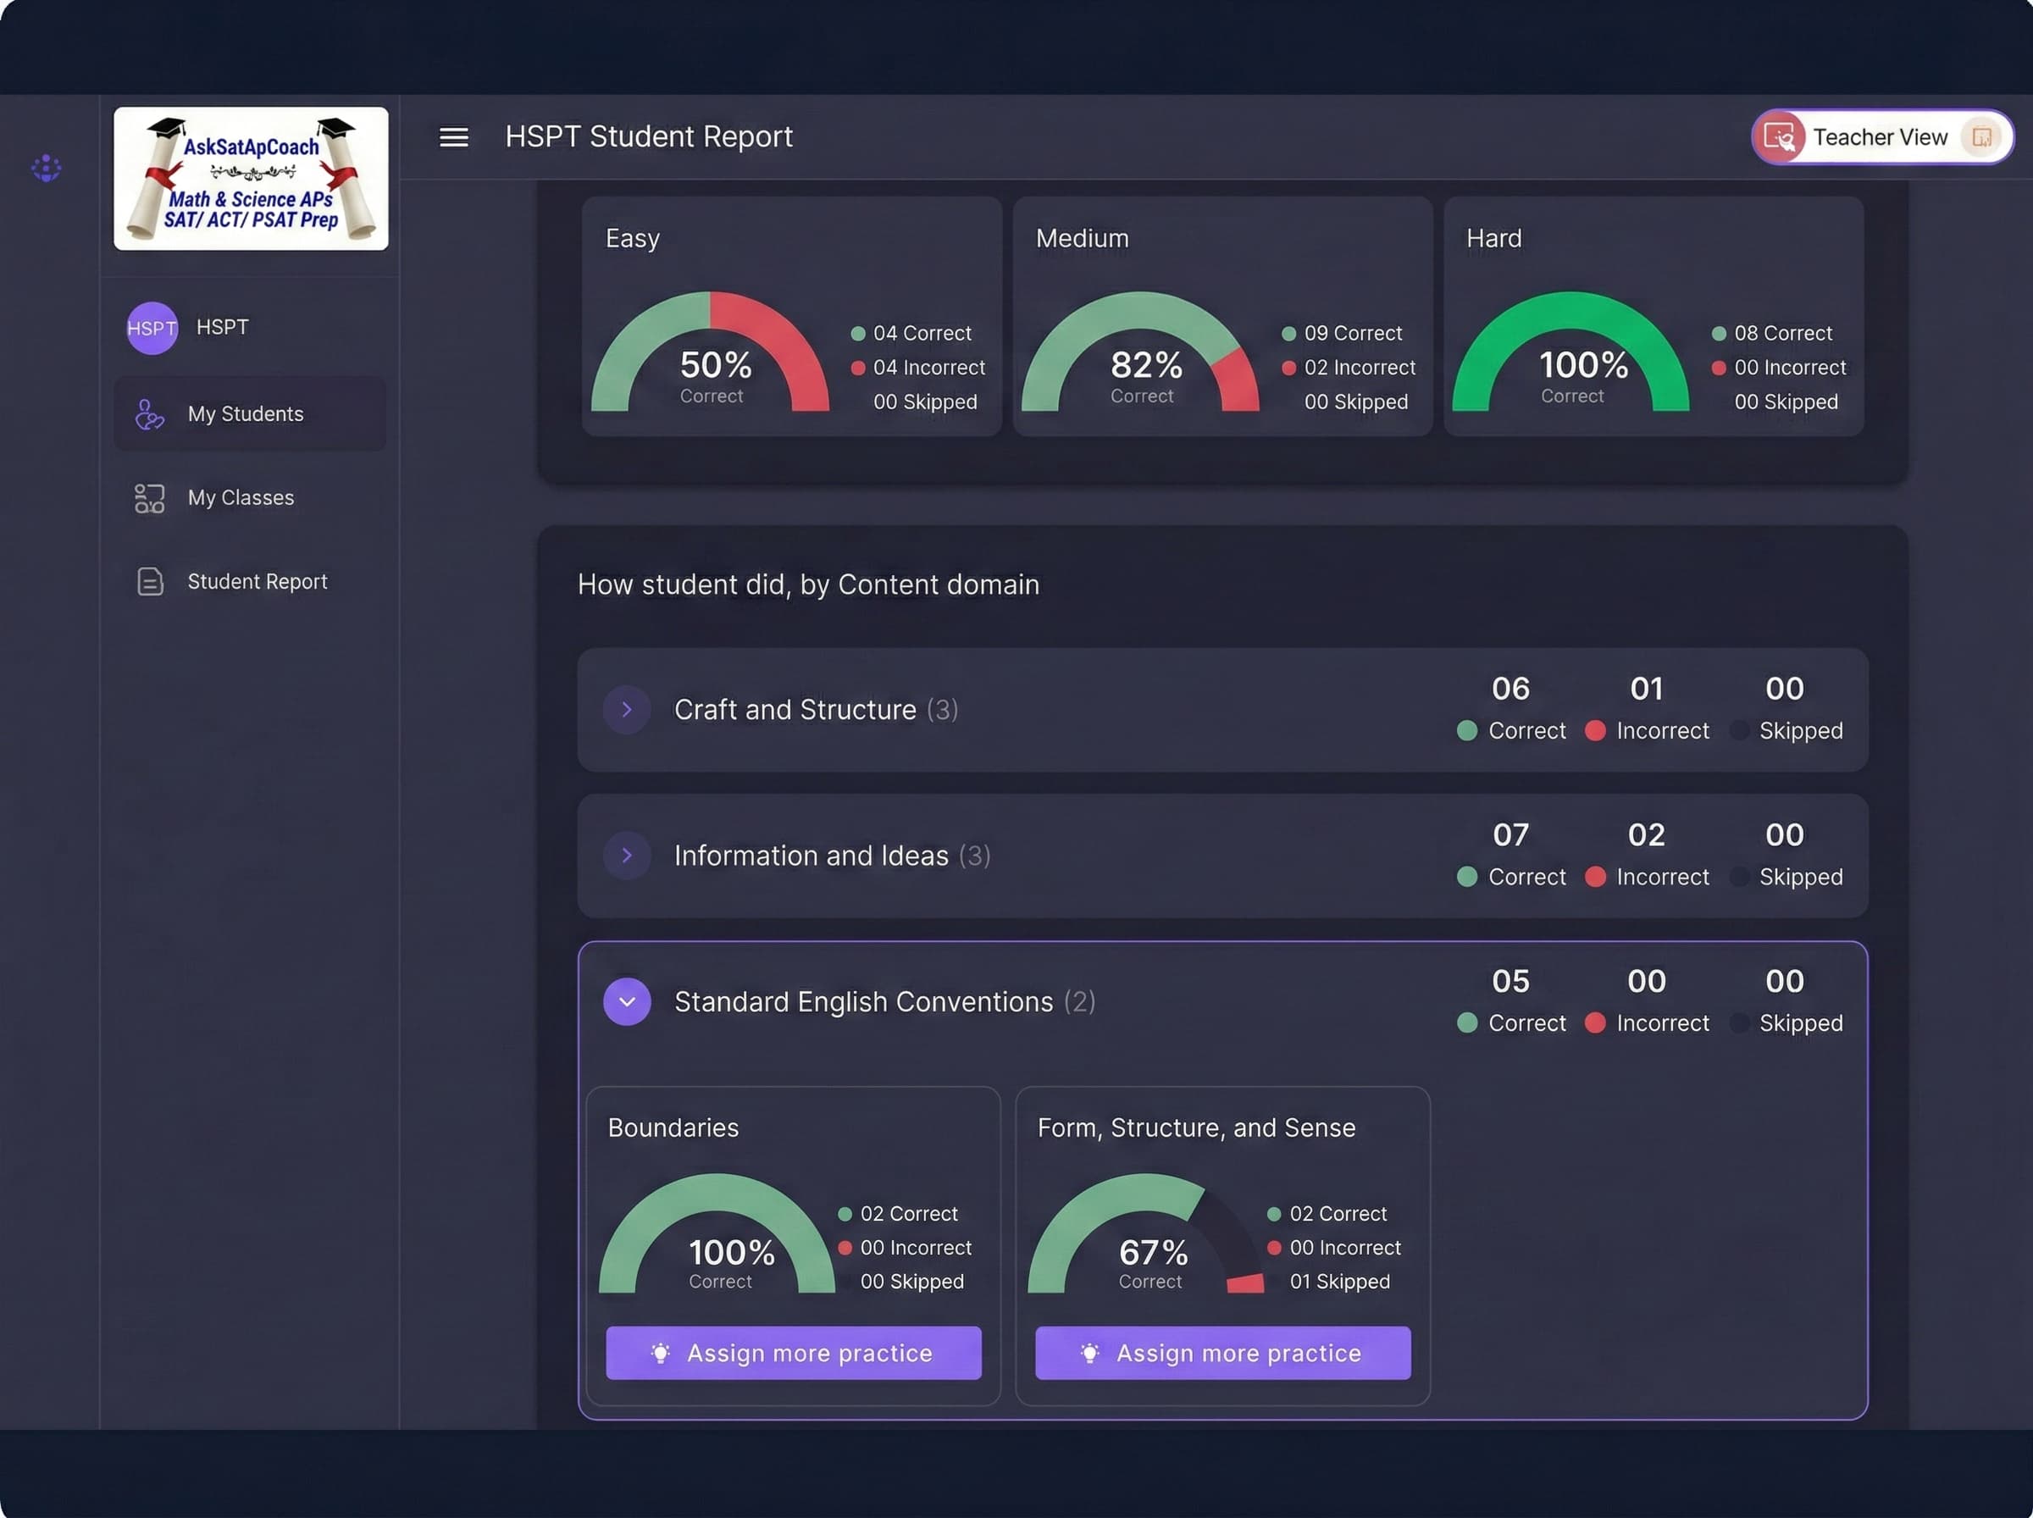Expand the Information and Ideas section
This screenshot has height=1518, width=2033.
point(628,856)
